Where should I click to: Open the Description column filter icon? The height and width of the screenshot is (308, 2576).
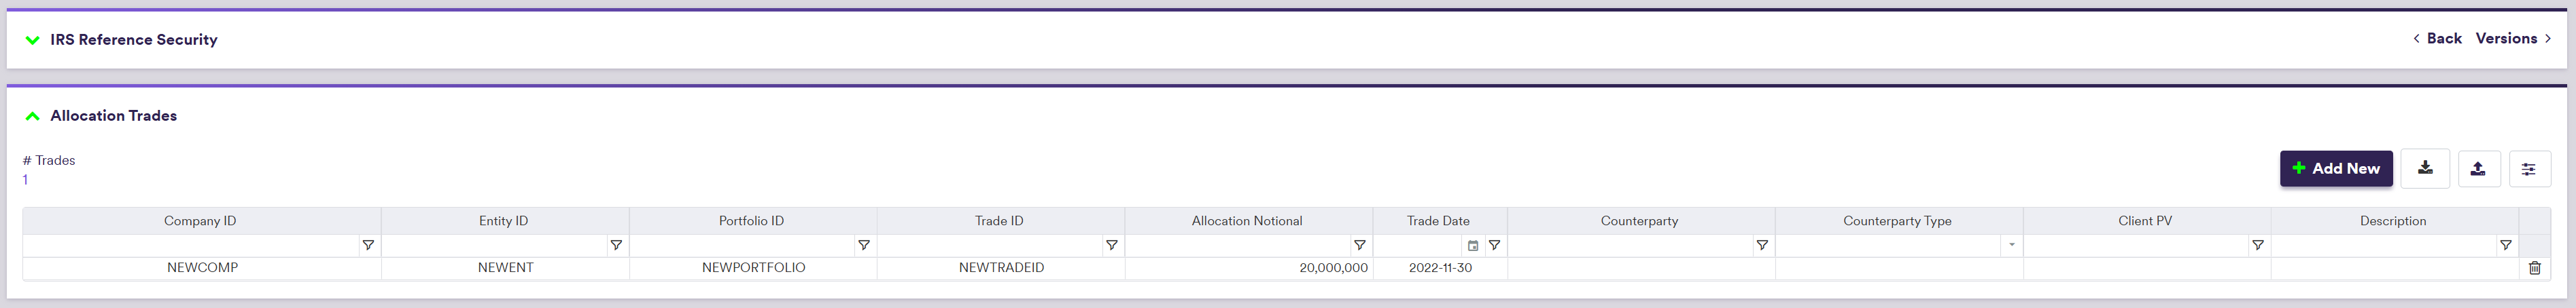coord(2505,245)
